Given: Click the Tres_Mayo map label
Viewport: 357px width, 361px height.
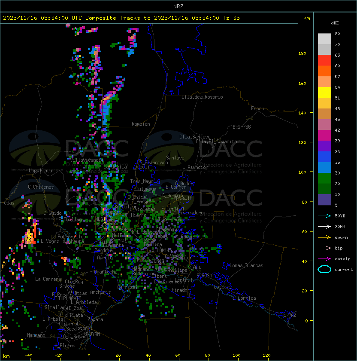Looking at the screenshot, I should click(142, 181).
